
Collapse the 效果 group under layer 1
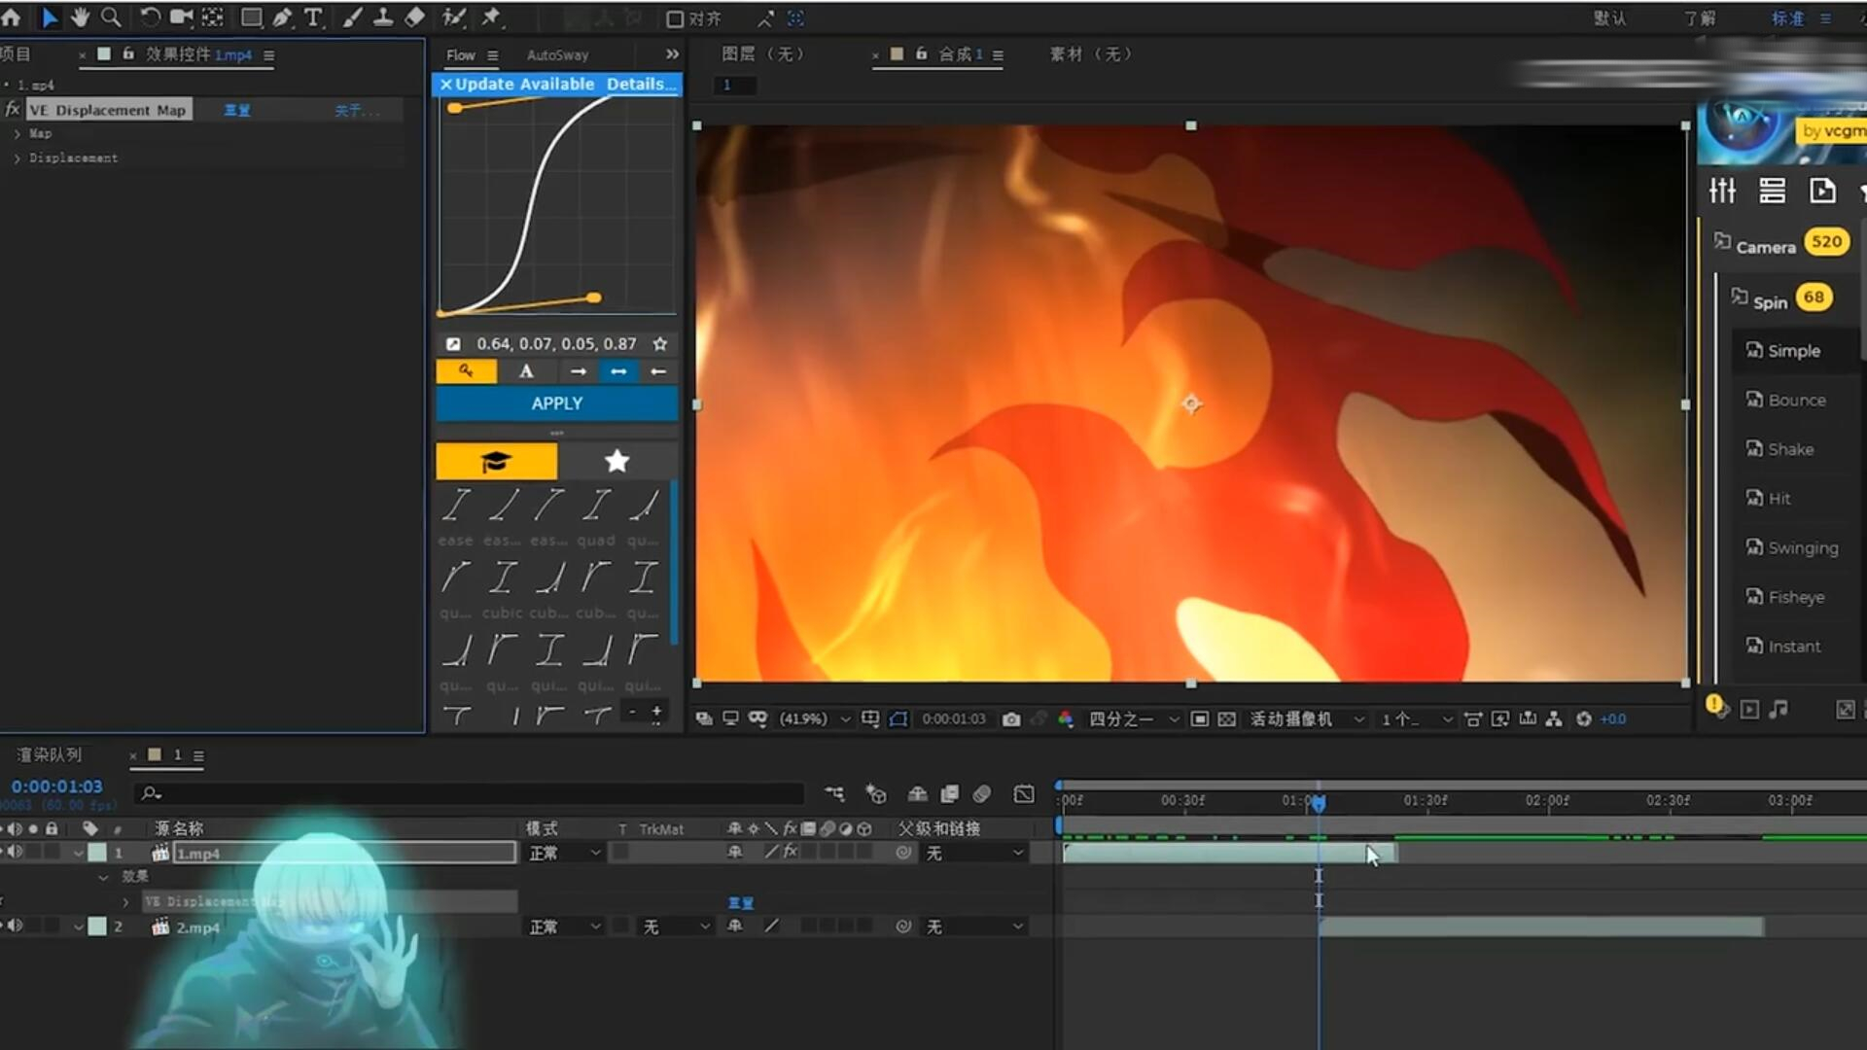click(x=103, y=877)
